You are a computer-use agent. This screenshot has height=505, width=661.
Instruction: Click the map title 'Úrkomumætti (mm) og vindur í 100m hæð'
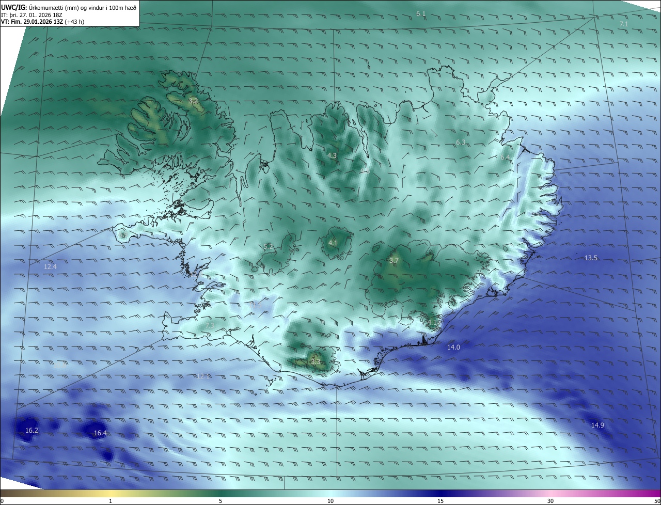pos(83,7)
